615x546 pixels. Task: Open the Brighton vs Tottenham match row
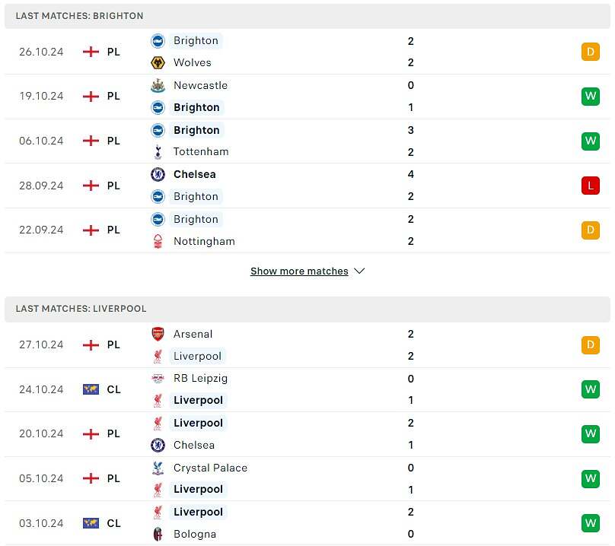(304, 141)
